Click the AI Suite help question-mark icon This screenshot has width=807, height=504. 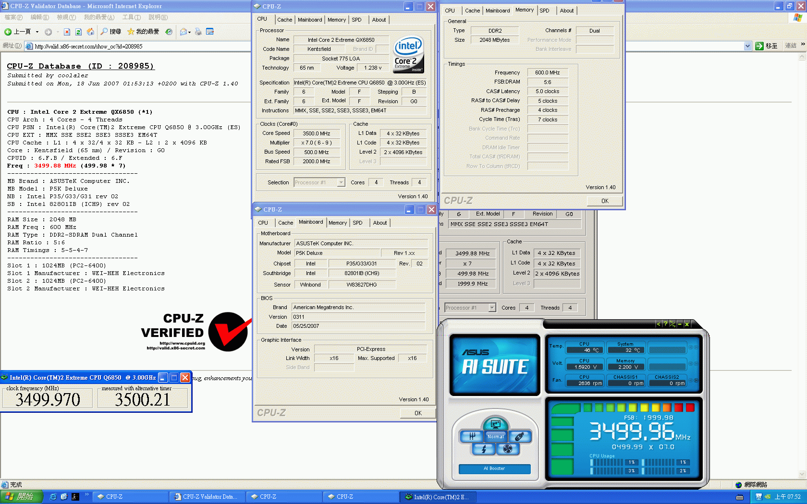point(665,324)
